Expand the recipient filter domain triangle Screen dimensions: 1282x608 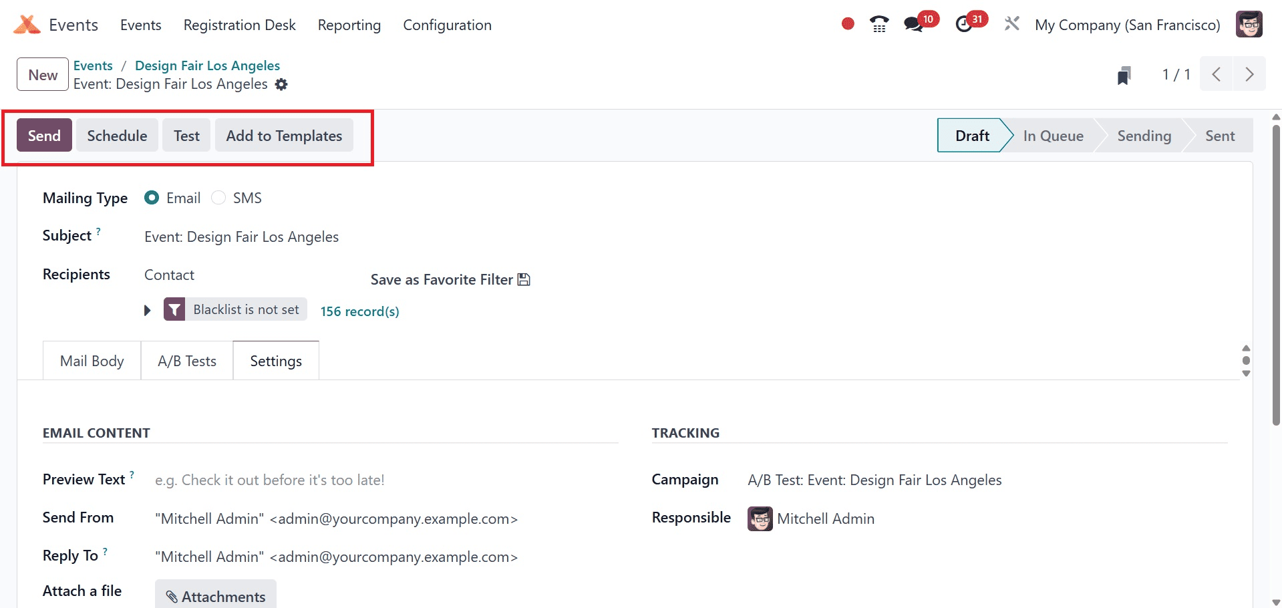coord(148,311)
